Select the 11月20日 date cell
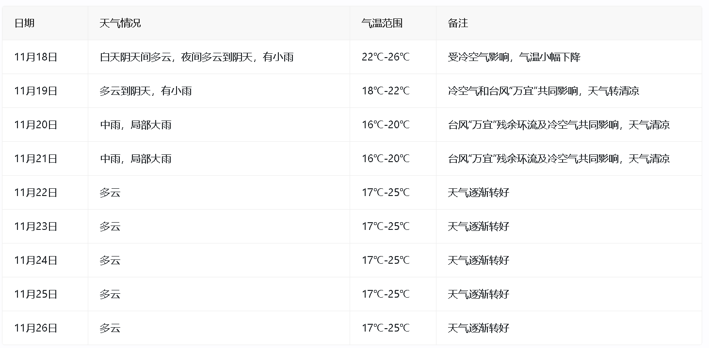709x348 pixels. point(36,125)
